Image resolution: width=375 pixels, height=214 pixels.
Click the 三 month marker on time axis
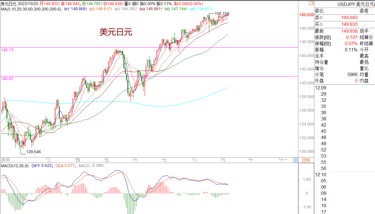pyautogui.click(x=49, y=160)
